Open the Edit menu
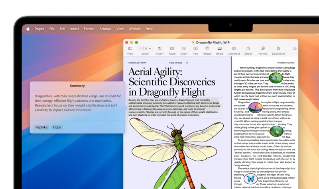 (x=62, y=29)
